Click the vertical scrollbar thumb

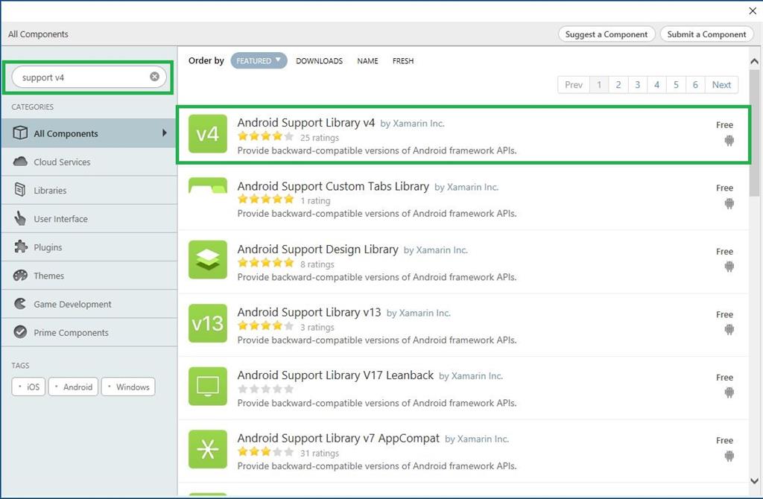[754, 133]
